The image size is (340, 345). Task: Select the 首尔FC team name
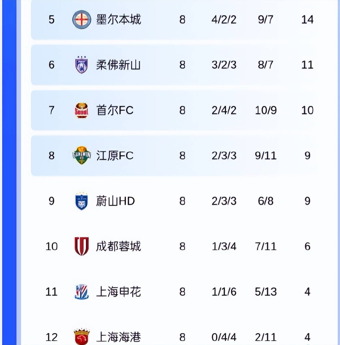[115, 110]
